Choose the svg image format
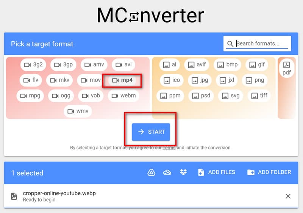The height and width of the screenshot is (213, 303). tap(231, 96)
